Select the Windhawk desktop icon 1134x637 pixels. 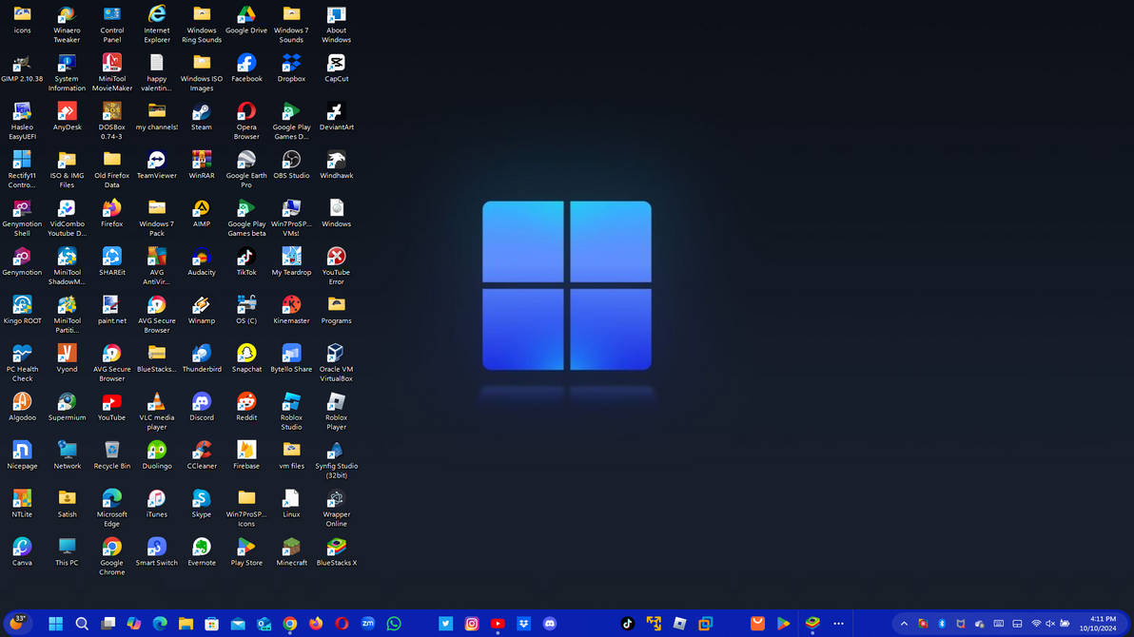pyautogui.click(x=336, y=164)
